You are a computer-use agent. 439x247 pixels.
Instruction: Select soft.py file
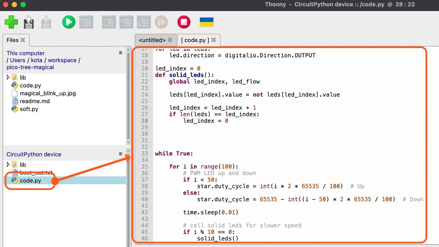click(29, 109)
